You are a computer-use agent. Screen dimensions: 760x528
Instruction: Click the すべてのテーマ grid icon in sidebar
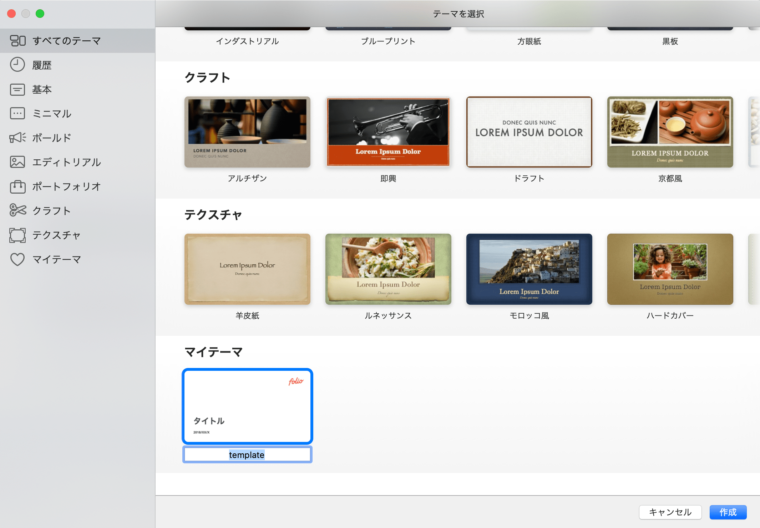click(x=17, y=41)
